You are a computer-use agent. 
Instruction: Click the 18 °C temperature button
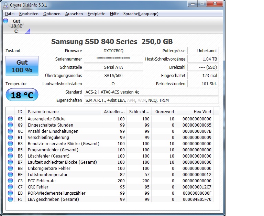22,95
